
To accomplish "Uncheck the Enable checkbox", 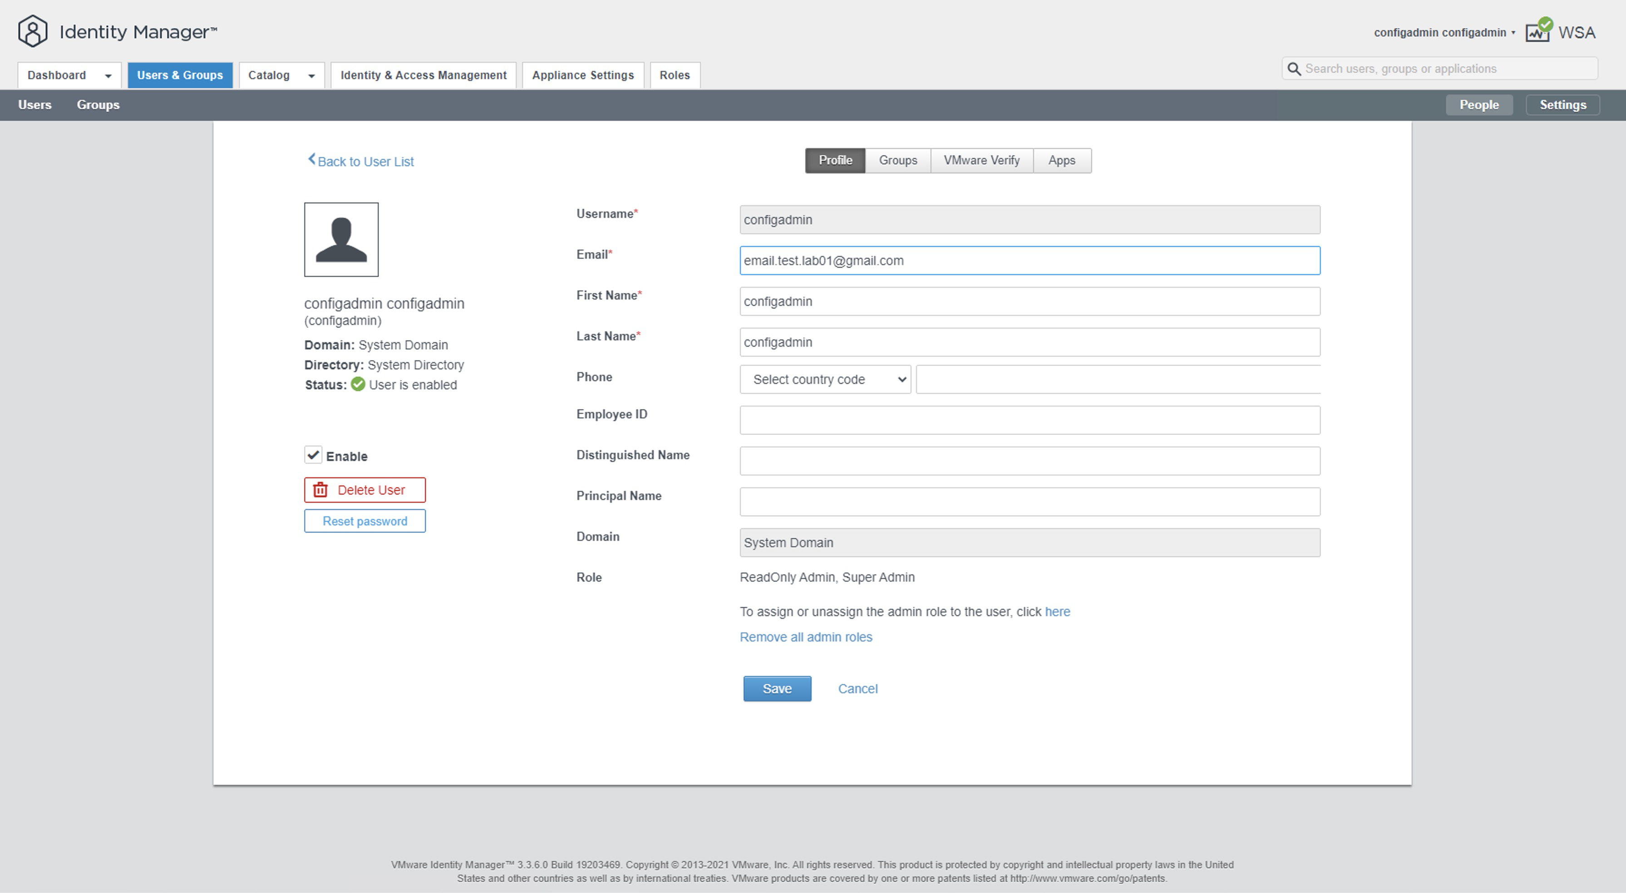I will coord(313,455).
